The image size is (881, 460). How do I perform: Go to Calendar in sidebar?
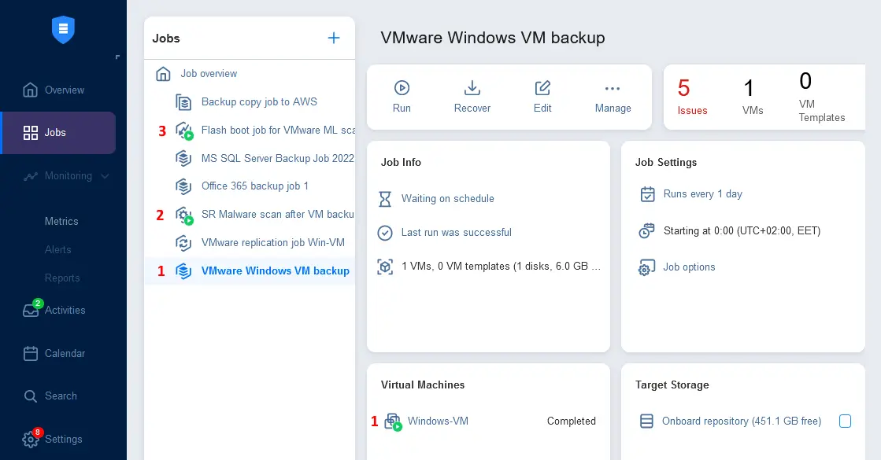tap(65, 353)
